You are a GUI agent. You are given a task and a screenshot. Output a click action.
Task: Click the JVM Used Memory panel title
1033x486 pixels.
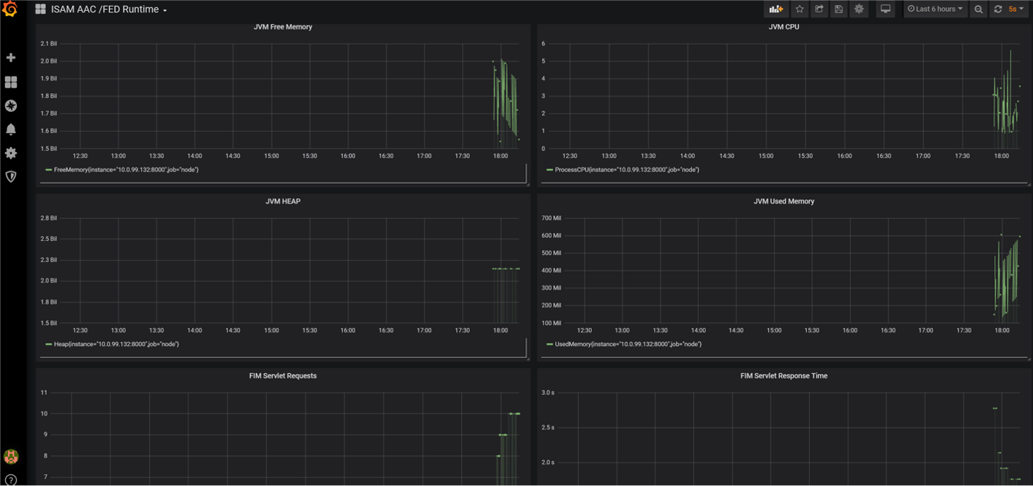coord(784,201)
